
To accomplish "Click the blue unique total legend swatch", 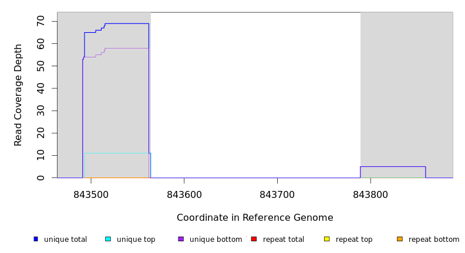I will click(36, 239).
